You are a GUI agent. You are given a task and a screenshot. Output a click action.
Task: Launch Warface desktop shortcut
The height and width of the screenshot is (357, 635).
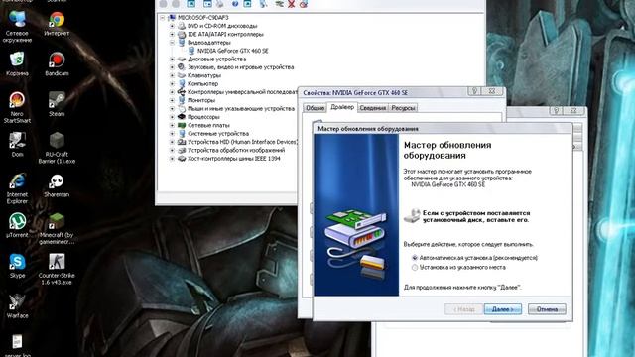[17, 302]
